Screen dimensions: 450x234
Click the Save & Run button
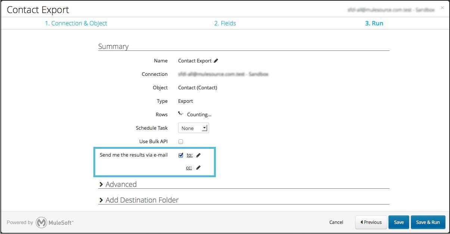[428, 222]
